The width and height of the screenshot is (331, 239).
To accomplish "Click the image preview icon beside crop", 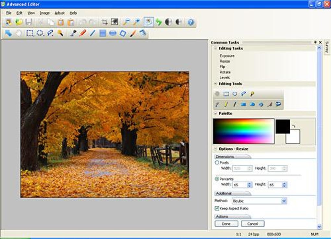I will point(115,22).
